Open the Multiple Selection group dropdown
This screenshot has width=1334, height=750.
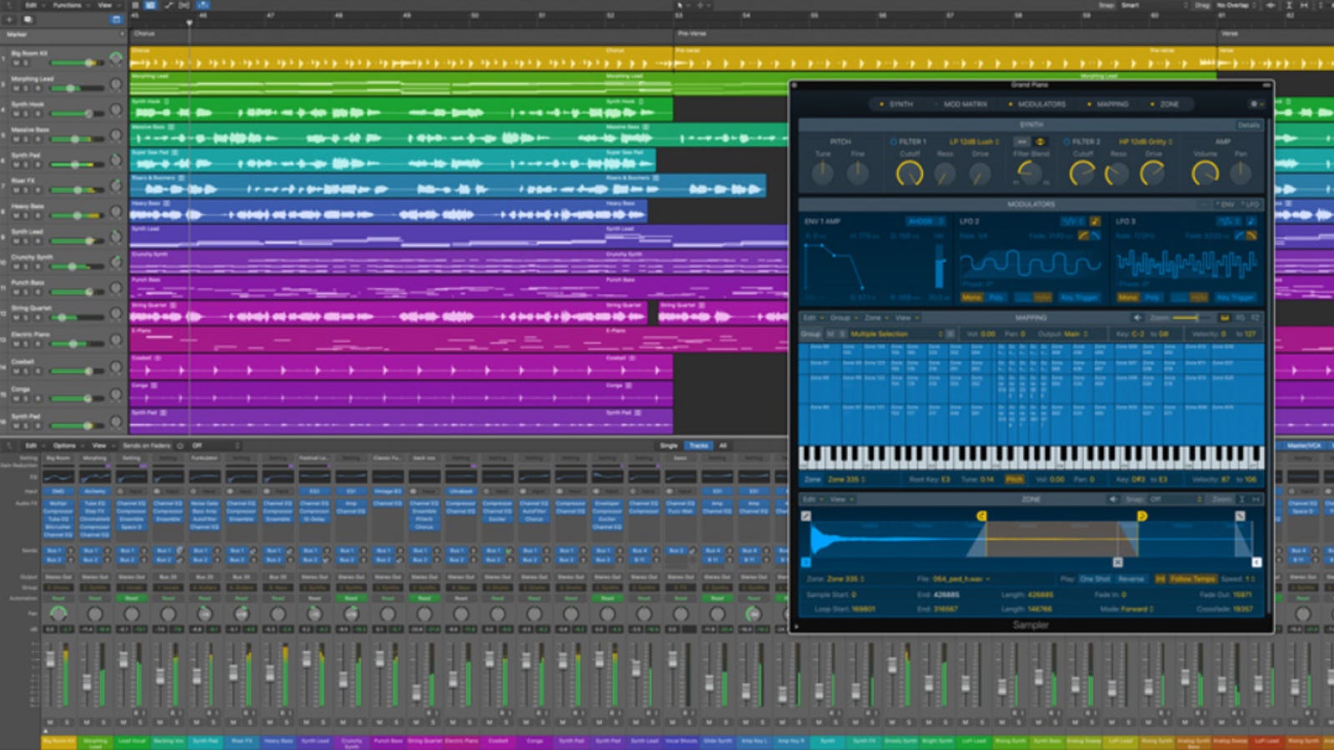896,334
